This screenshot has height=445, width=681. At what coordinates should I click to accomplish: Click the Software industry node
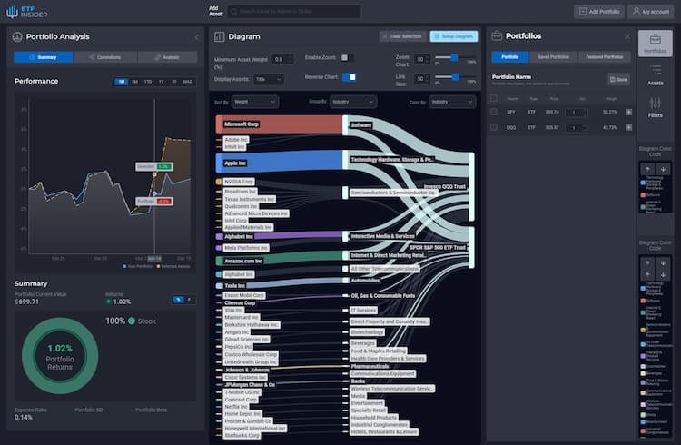pyautogui.click(x=345, y=125)
